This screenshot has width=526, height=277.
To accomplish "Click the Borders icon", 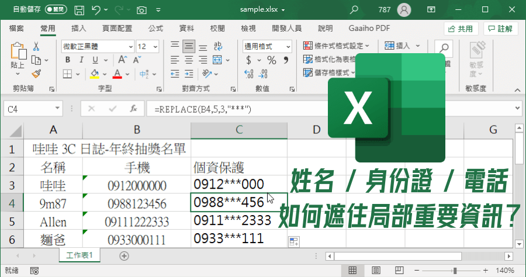I will pos(67,74).
